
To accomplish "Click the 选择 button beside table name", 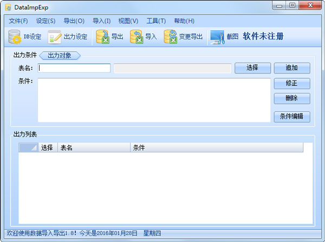I will 252,68.
